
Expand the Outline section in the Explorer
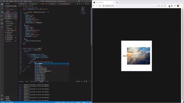[7, 97]
